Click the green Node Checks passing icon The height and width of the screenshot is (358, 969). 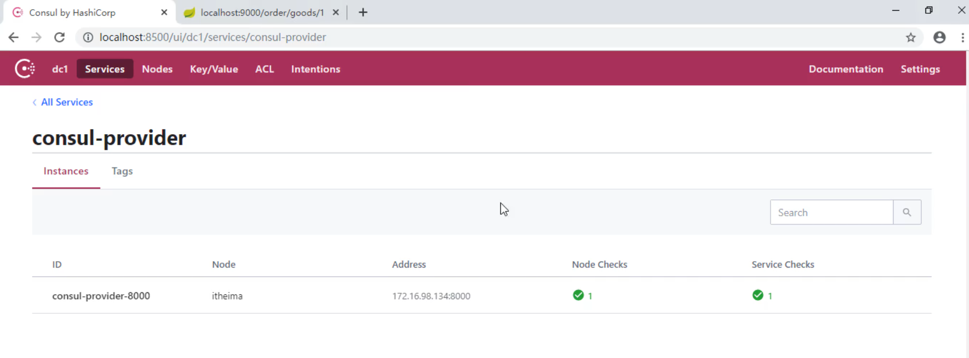pos(578,295)
